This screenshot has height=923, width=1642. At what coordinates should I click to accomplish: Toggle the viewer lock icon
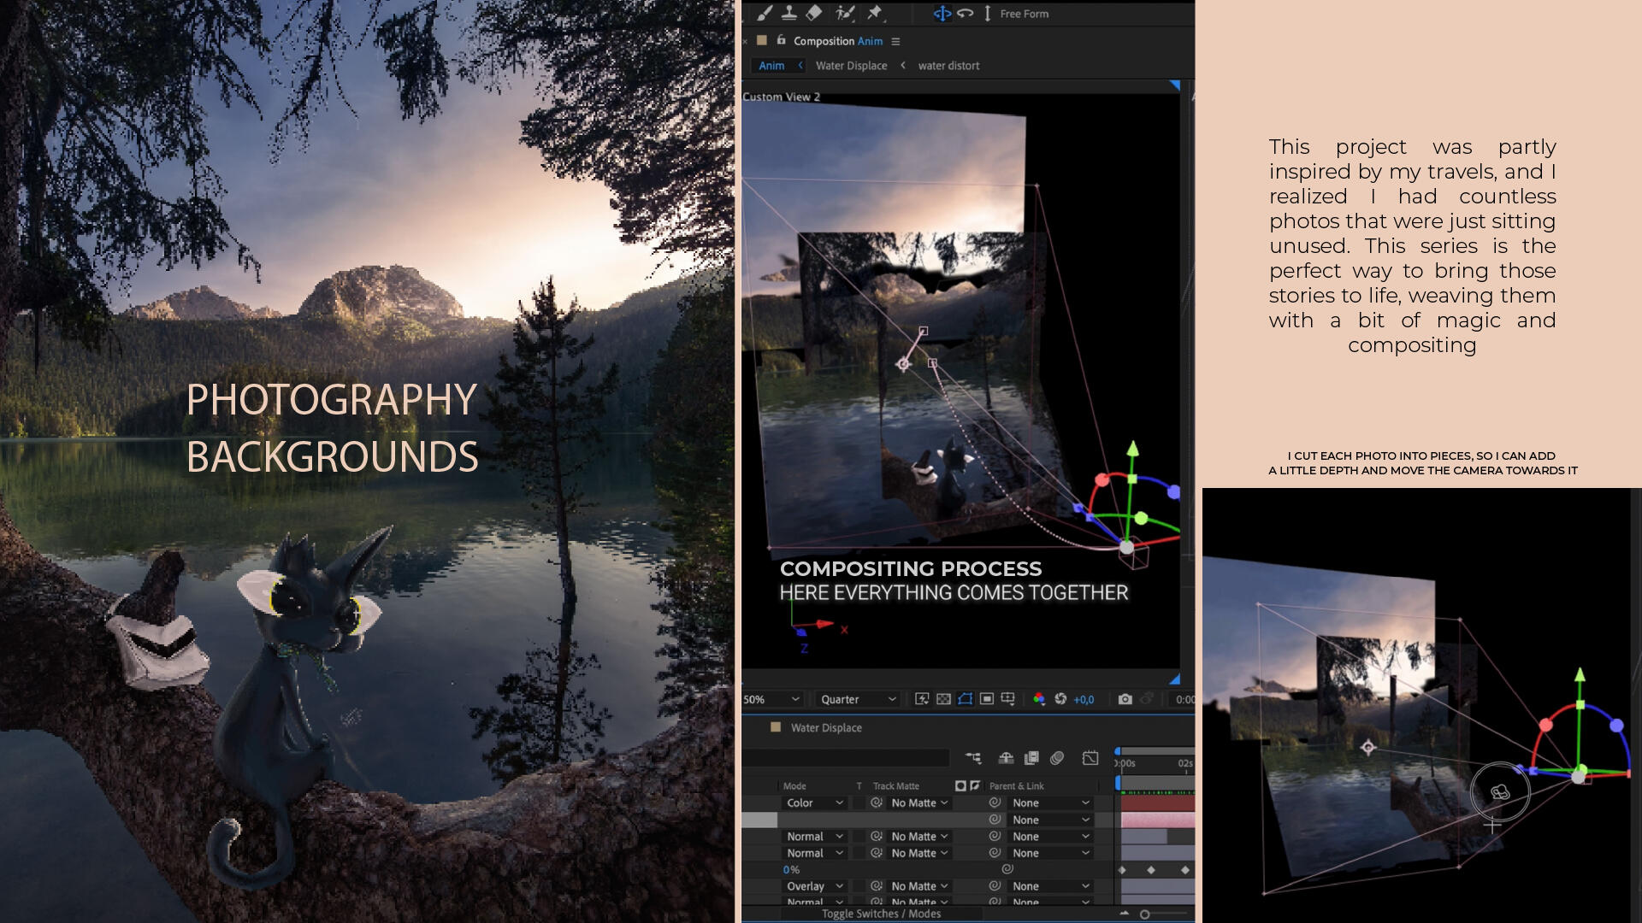tap(781, 40)
